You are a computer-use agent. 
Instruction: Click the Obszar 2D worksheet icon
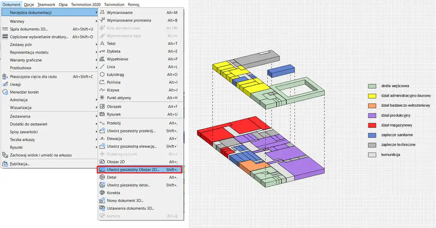click(x=102, y=162)
